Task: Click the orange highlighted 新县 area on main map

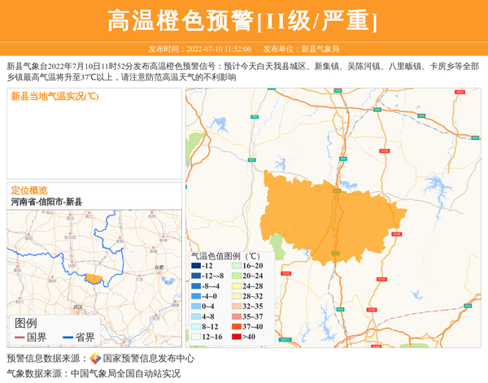Action: pyautogui.click(x=325, y=215)
